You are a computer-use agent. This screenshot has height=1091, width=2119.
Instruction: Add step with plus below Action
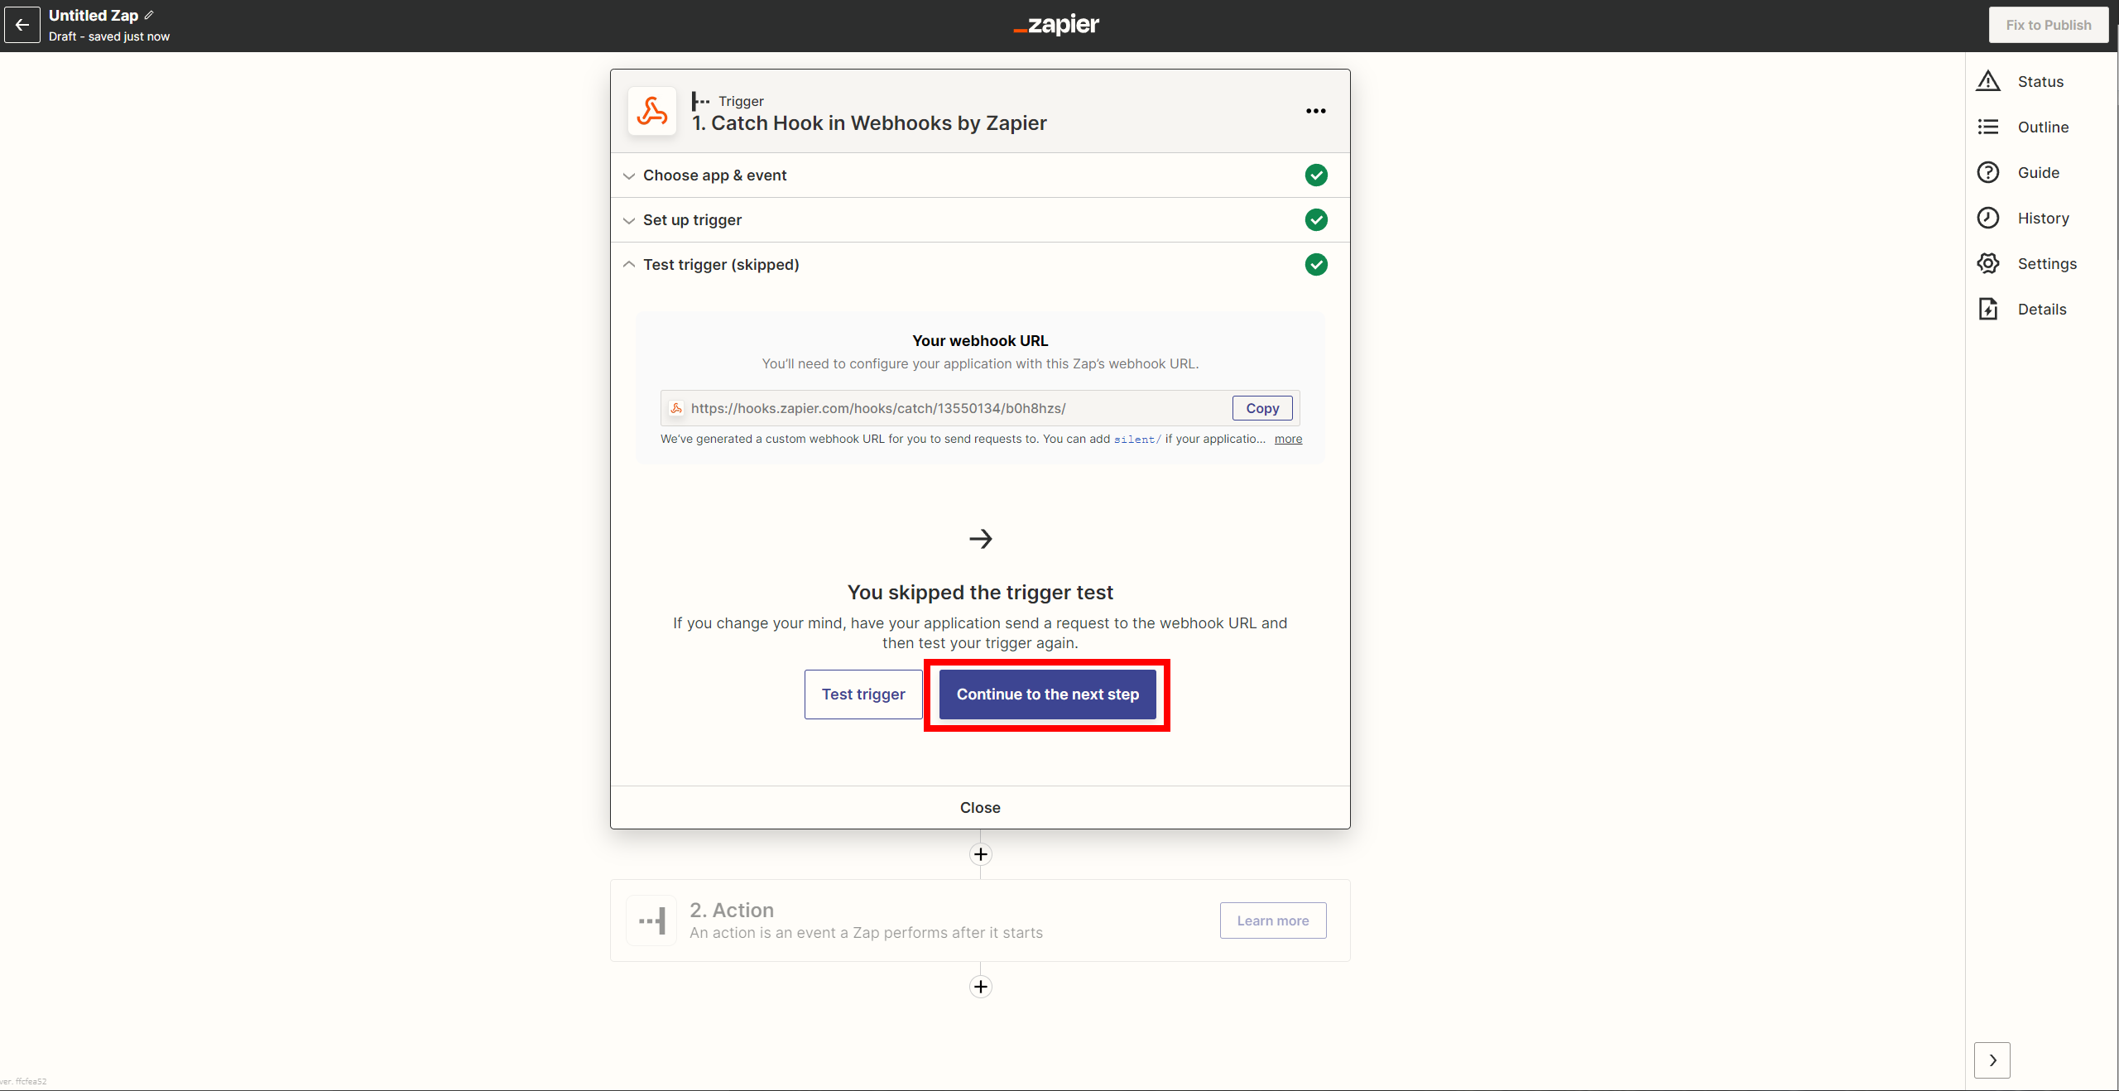click(980, 987)
